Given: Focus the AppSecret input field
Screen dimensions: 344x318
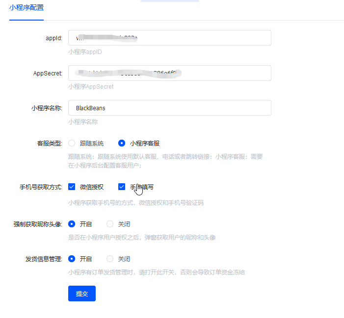Looking at the screenshot, I should point(169,73).
